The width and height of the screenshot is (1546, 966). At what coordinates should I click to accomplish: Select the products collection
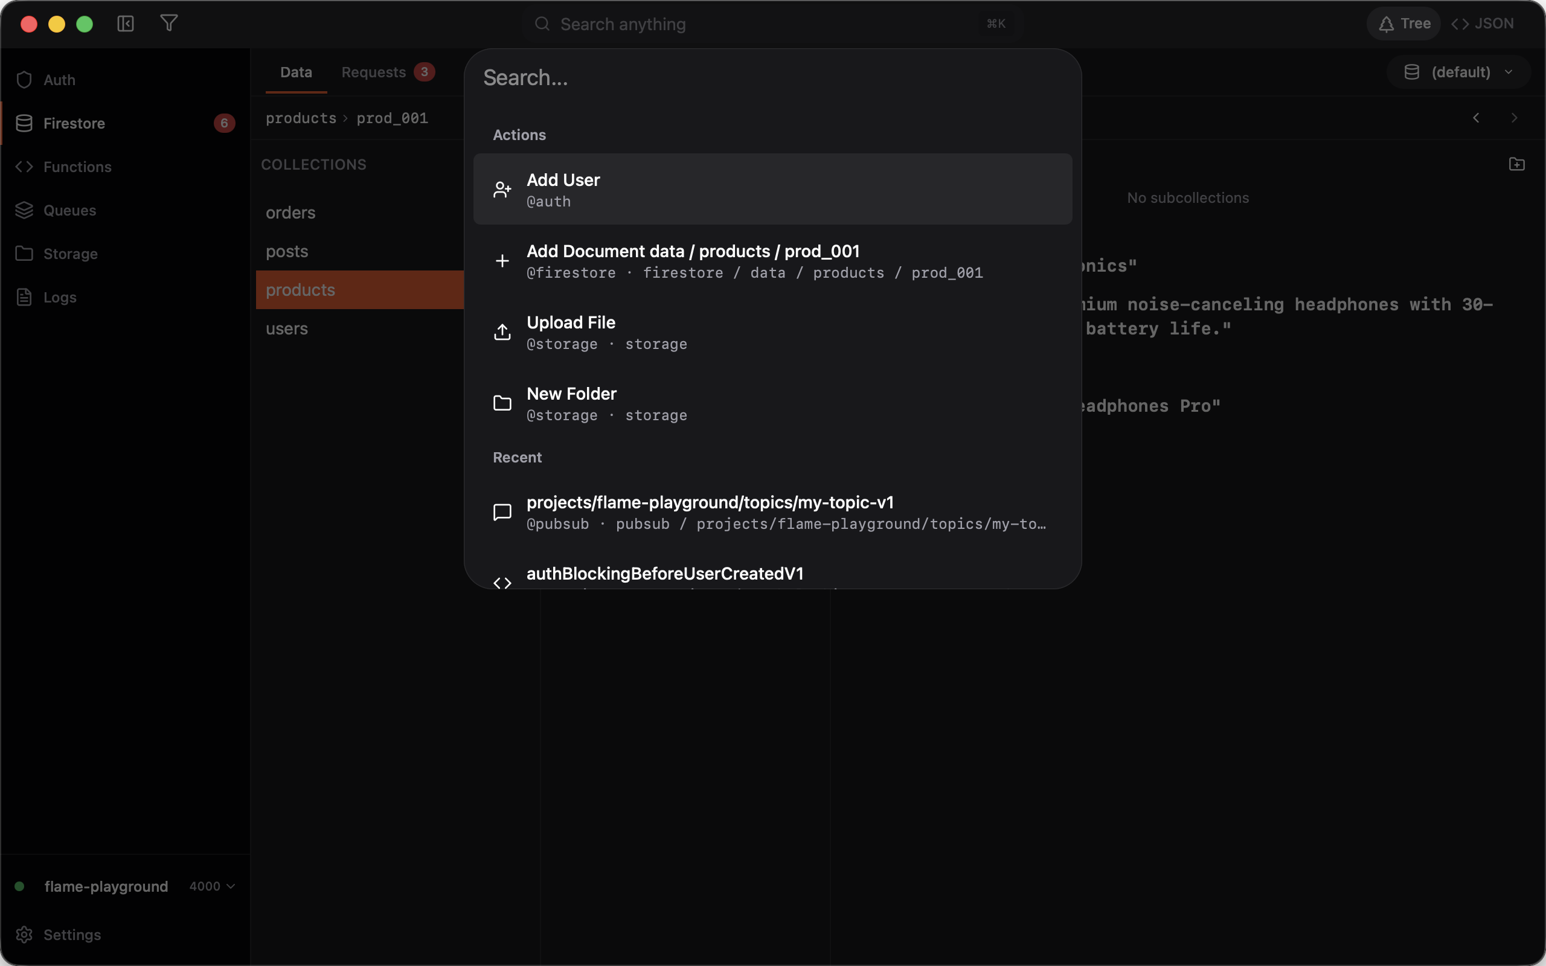click(360, 290)
